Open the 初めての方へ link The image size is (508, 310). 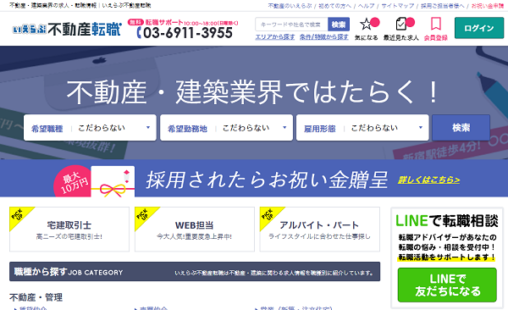[334, 6]
